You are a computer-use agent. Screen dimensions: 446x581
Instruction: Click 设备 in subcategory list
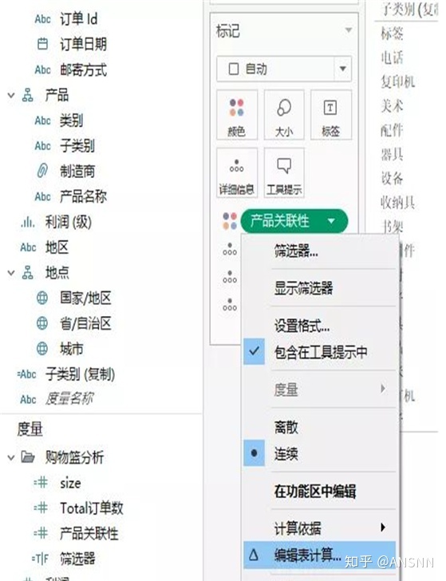392,178
